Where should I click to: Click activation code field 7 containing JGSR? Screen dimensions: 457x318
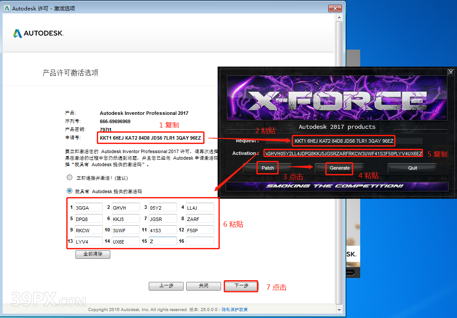[x=163, y=219]
